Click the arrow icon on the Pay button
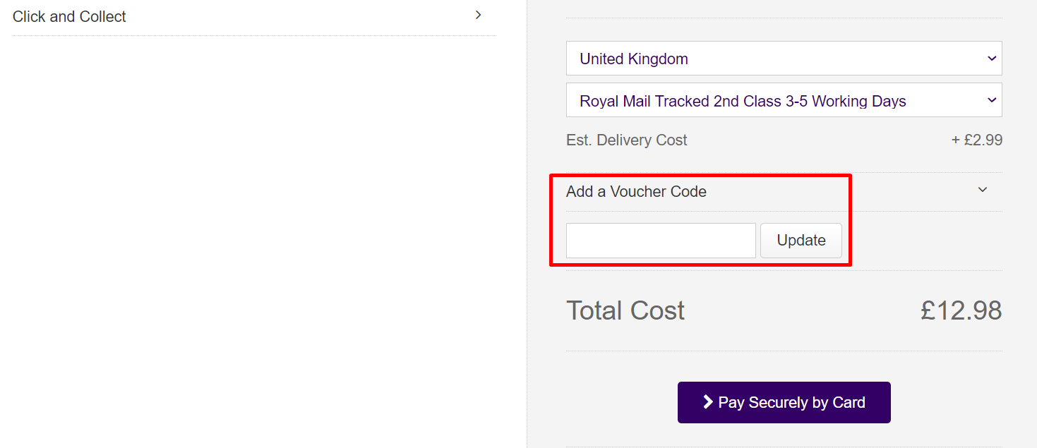Viewport: 1037px width, 448px height. (707, 402)
